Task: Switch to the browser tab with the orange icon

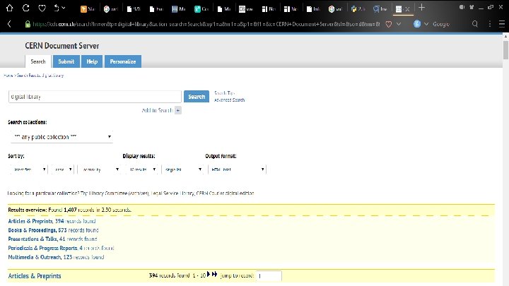Action: tap(88, 9)
